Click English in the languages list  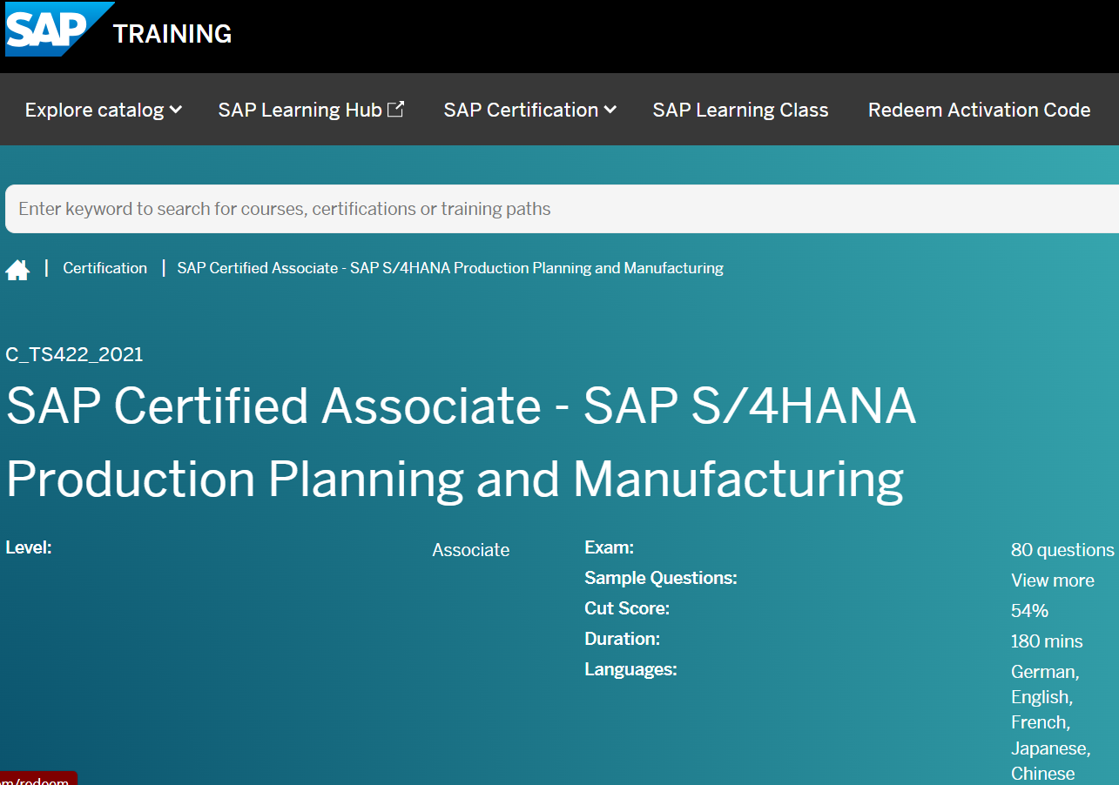pyautogui.click(x=1041, y=697)
